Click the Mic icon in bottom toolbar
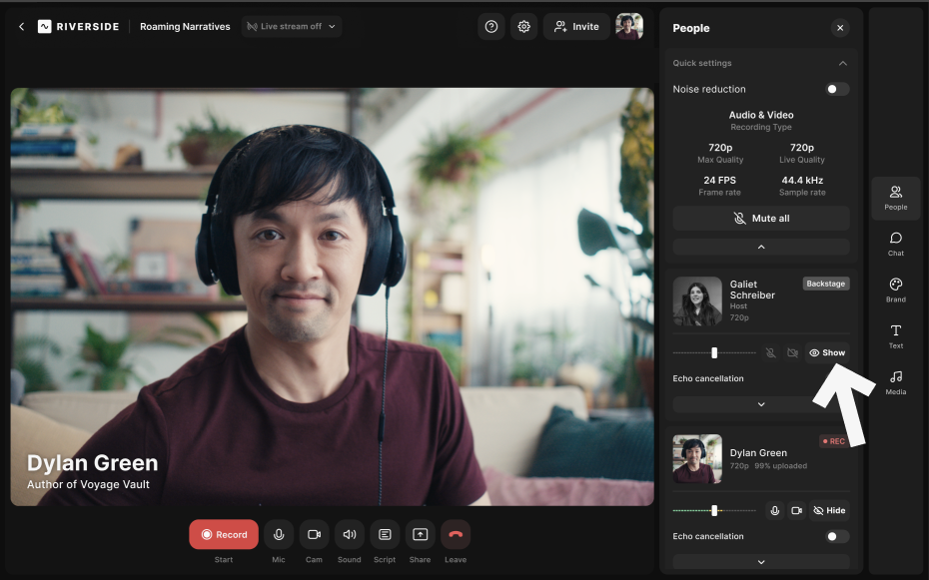This screenshot has height=580, width=929. pos(279,534)
